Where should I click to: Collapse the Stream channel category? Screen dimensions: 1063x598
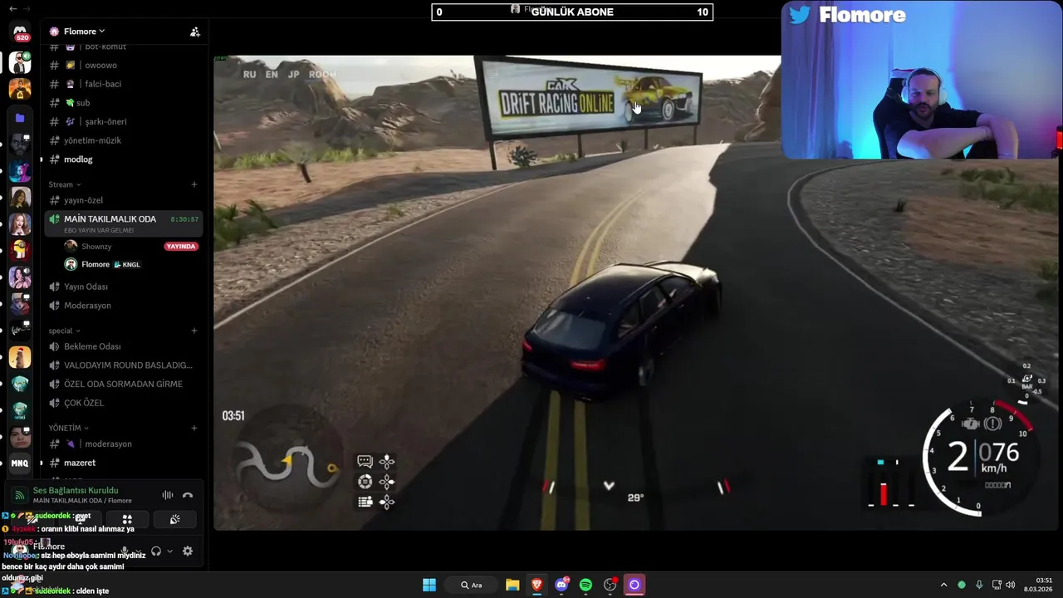coord(65,184)
